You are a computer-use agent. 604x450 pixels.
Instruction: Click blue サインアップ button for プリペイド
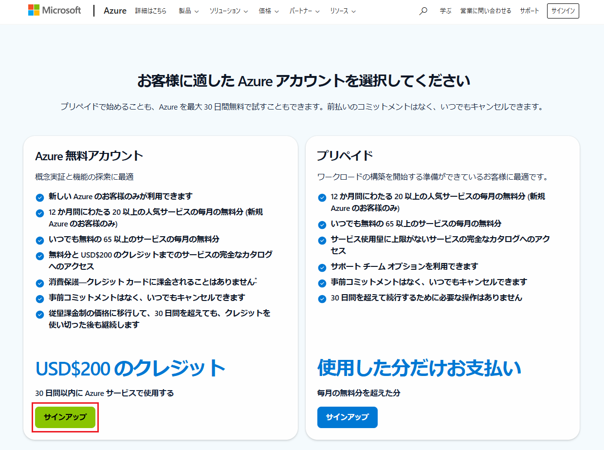coord(348,417)
